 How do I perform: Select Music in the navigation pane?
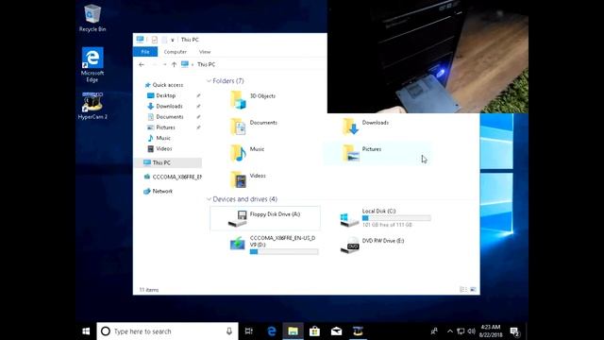(163, 138)
